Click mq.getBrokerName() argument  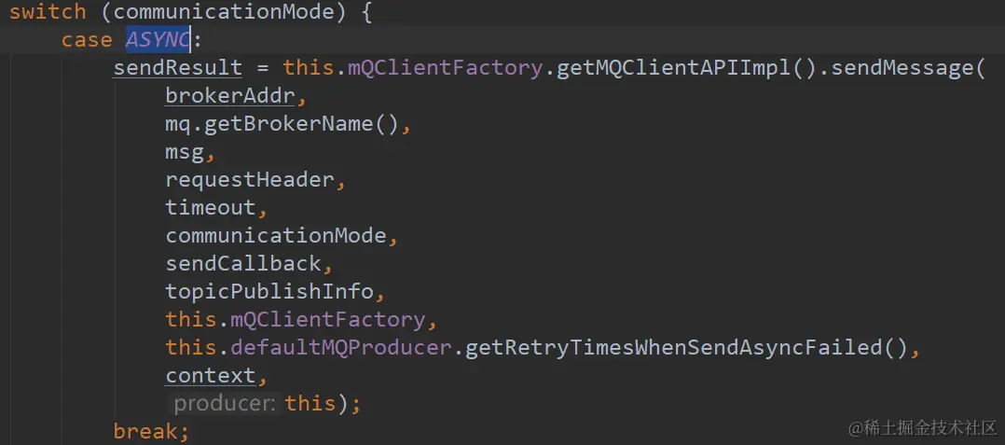(x=282, y=124)
